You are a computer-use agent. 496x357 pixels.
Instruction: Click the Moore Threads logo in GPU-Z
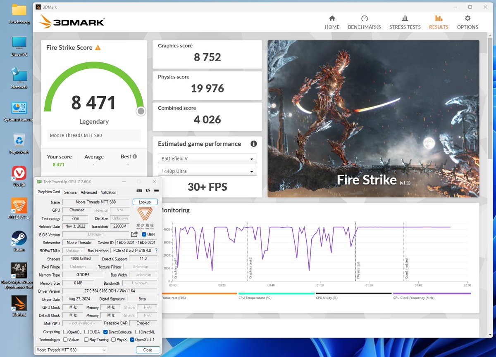click(x=145, y=218)
